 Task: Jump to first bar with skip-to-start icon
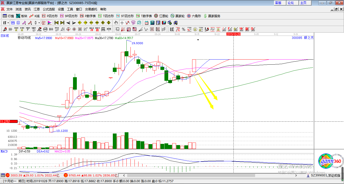click(x=57, y=23)
